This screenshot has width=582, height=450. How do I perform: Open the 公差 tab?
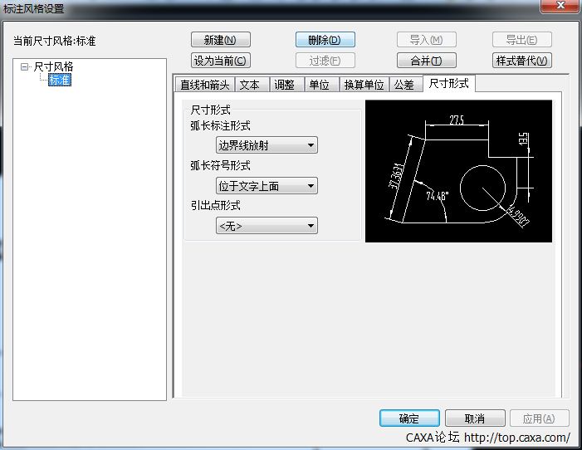click(404, 85)
